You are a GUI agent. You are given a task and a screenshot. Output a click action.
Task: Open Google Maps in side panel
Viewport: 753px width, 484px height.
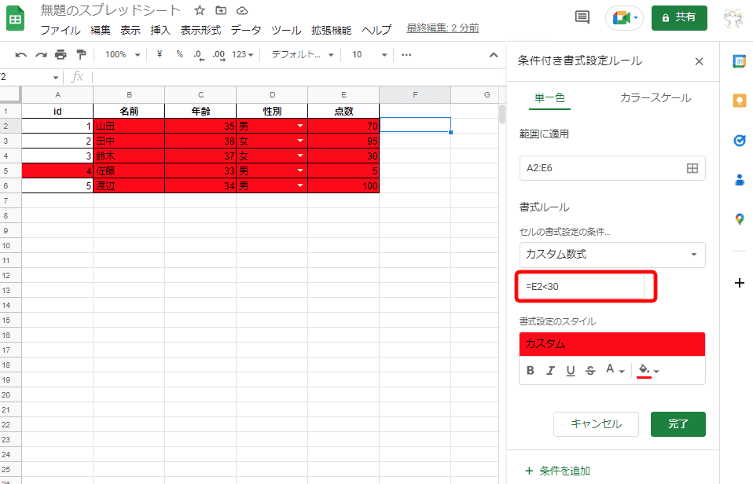coord(739,219)
